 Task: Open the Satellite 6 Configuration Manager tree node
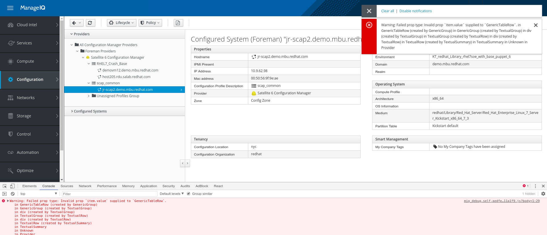[118, 58]
